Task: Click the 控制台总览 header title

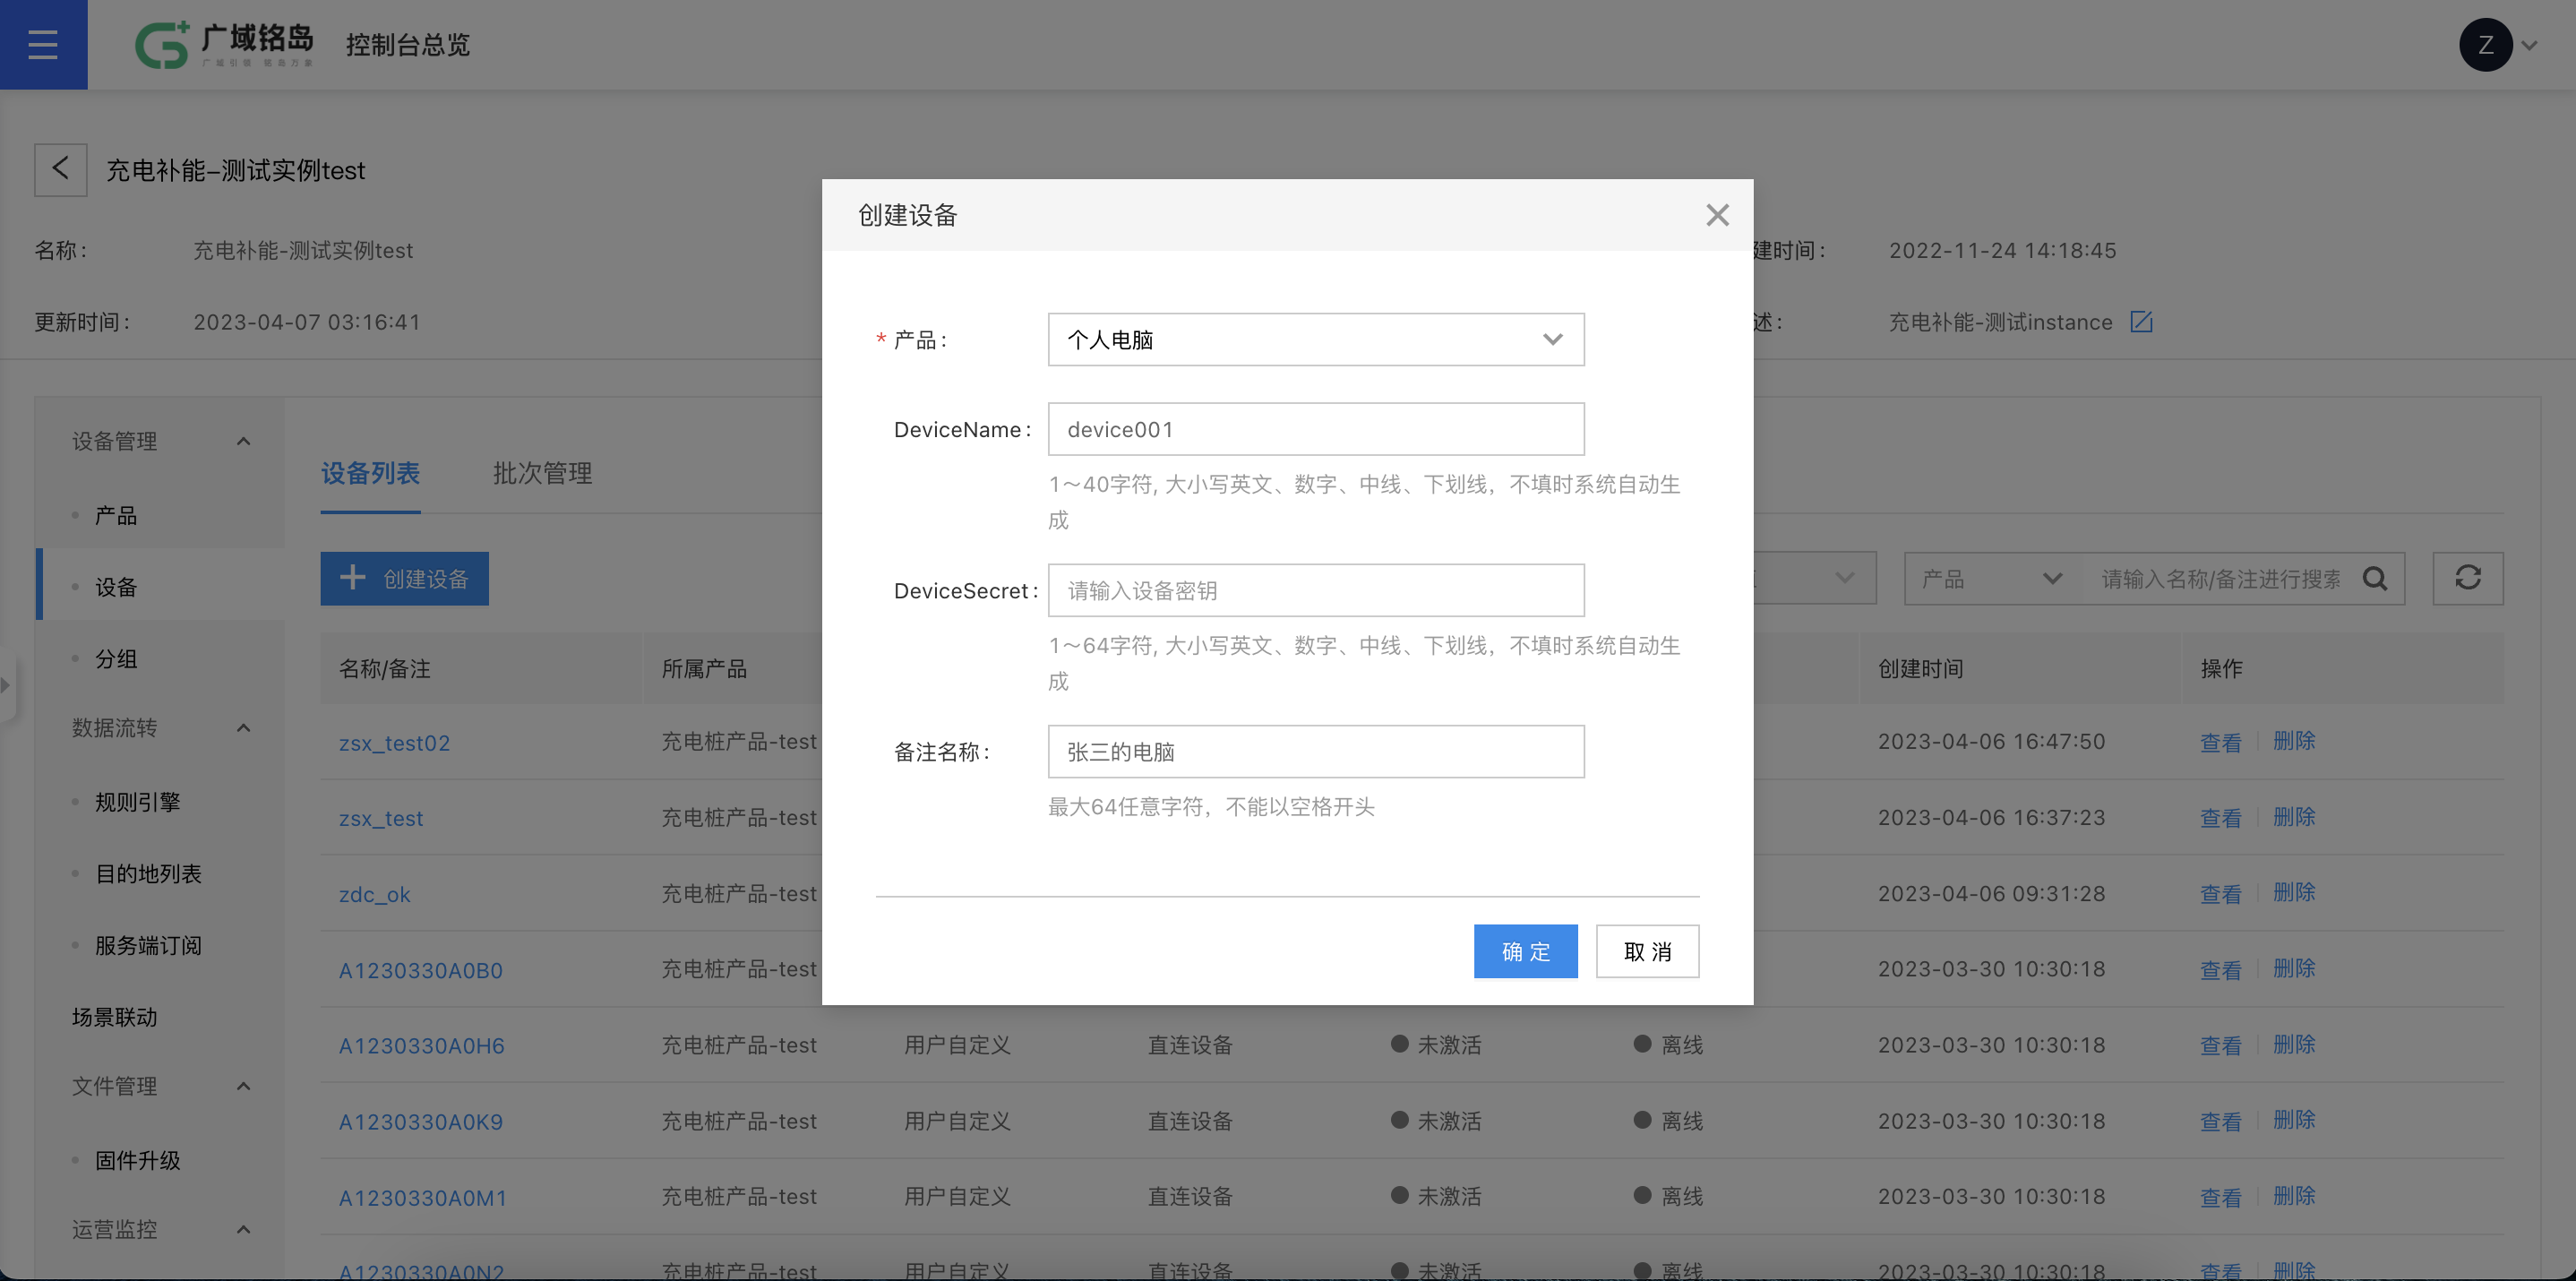Action: [x=407, y=45]
